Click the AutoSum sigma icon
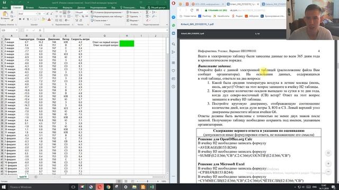The image size is (339, 190). point(147,12)
